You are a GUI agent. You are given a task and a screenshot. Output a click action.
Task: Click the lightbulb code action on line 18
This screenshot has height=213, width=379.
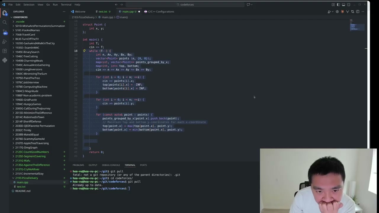84,51
